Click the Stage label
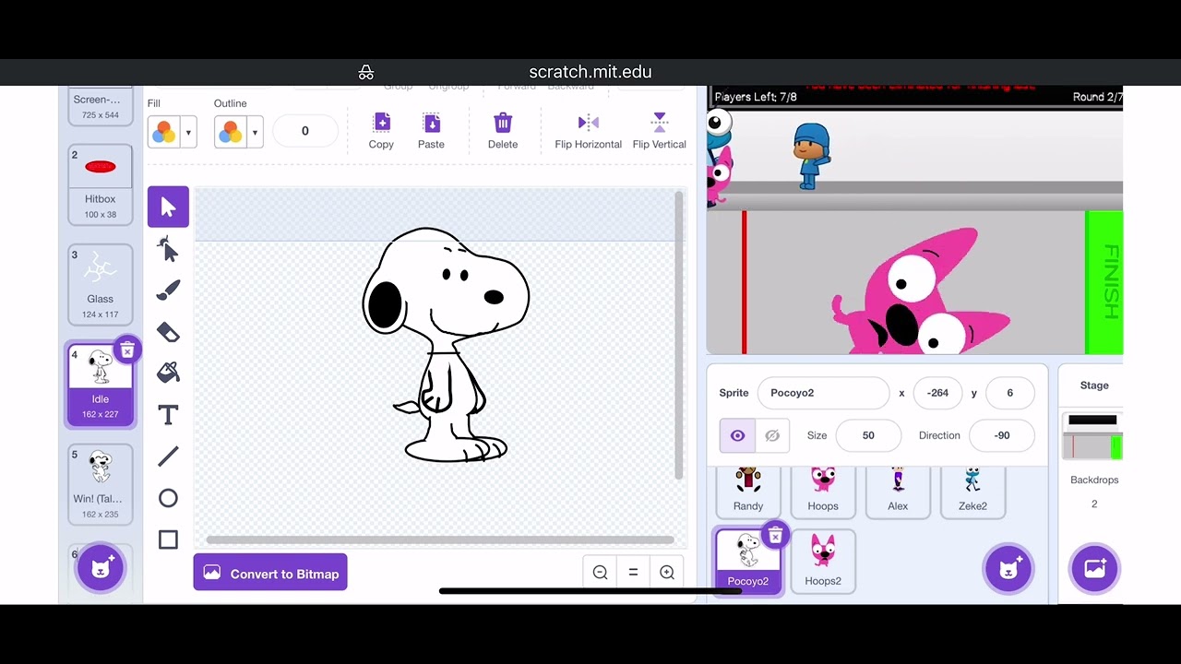Image resolution: width=1181 pixels, height=664 pixels. coord(1094,385)
